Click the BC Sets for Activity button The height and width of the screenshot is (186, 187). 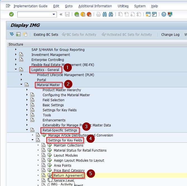pos(79,35)
